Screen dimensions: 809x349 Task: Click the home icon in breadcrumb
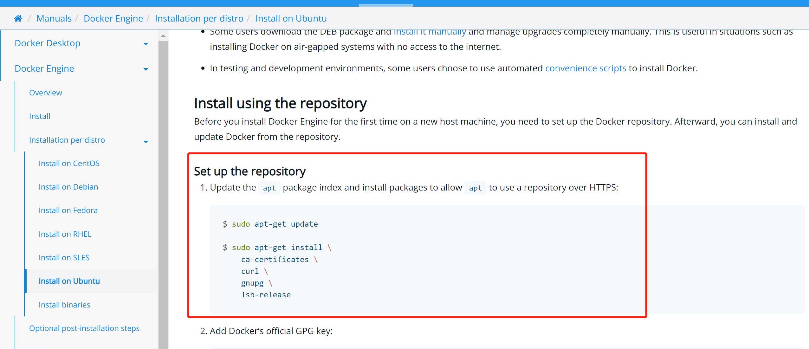(18, 18)
